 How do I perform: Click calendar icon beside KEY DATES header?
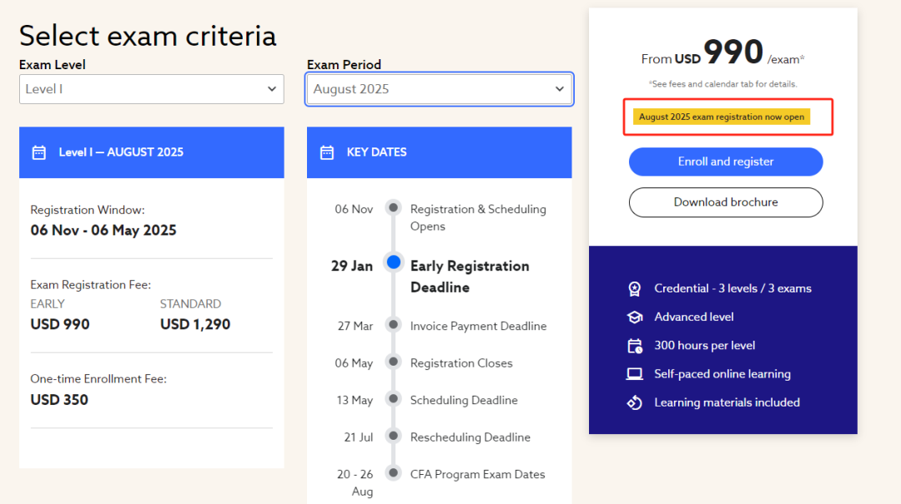[327, 152]
